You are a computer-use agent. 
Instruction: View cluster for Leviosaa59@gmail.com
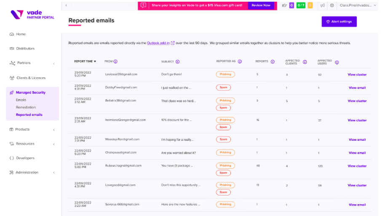pos(357,74)
